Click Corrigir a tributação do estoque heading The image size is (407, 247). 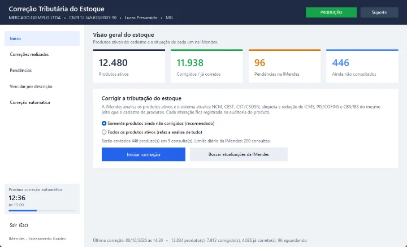pyautogui.click(x=141, y=98)
